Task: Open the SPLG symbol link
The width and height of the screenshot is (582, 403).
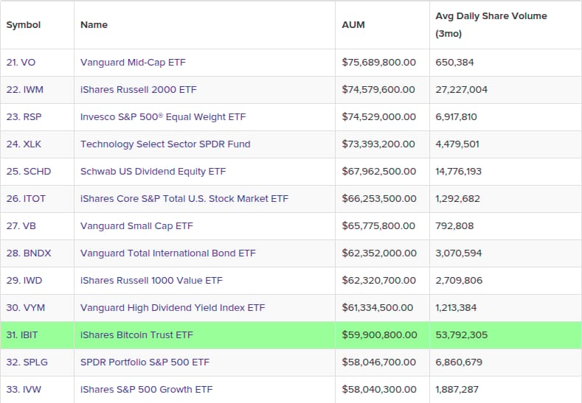Action: [27, 362]
